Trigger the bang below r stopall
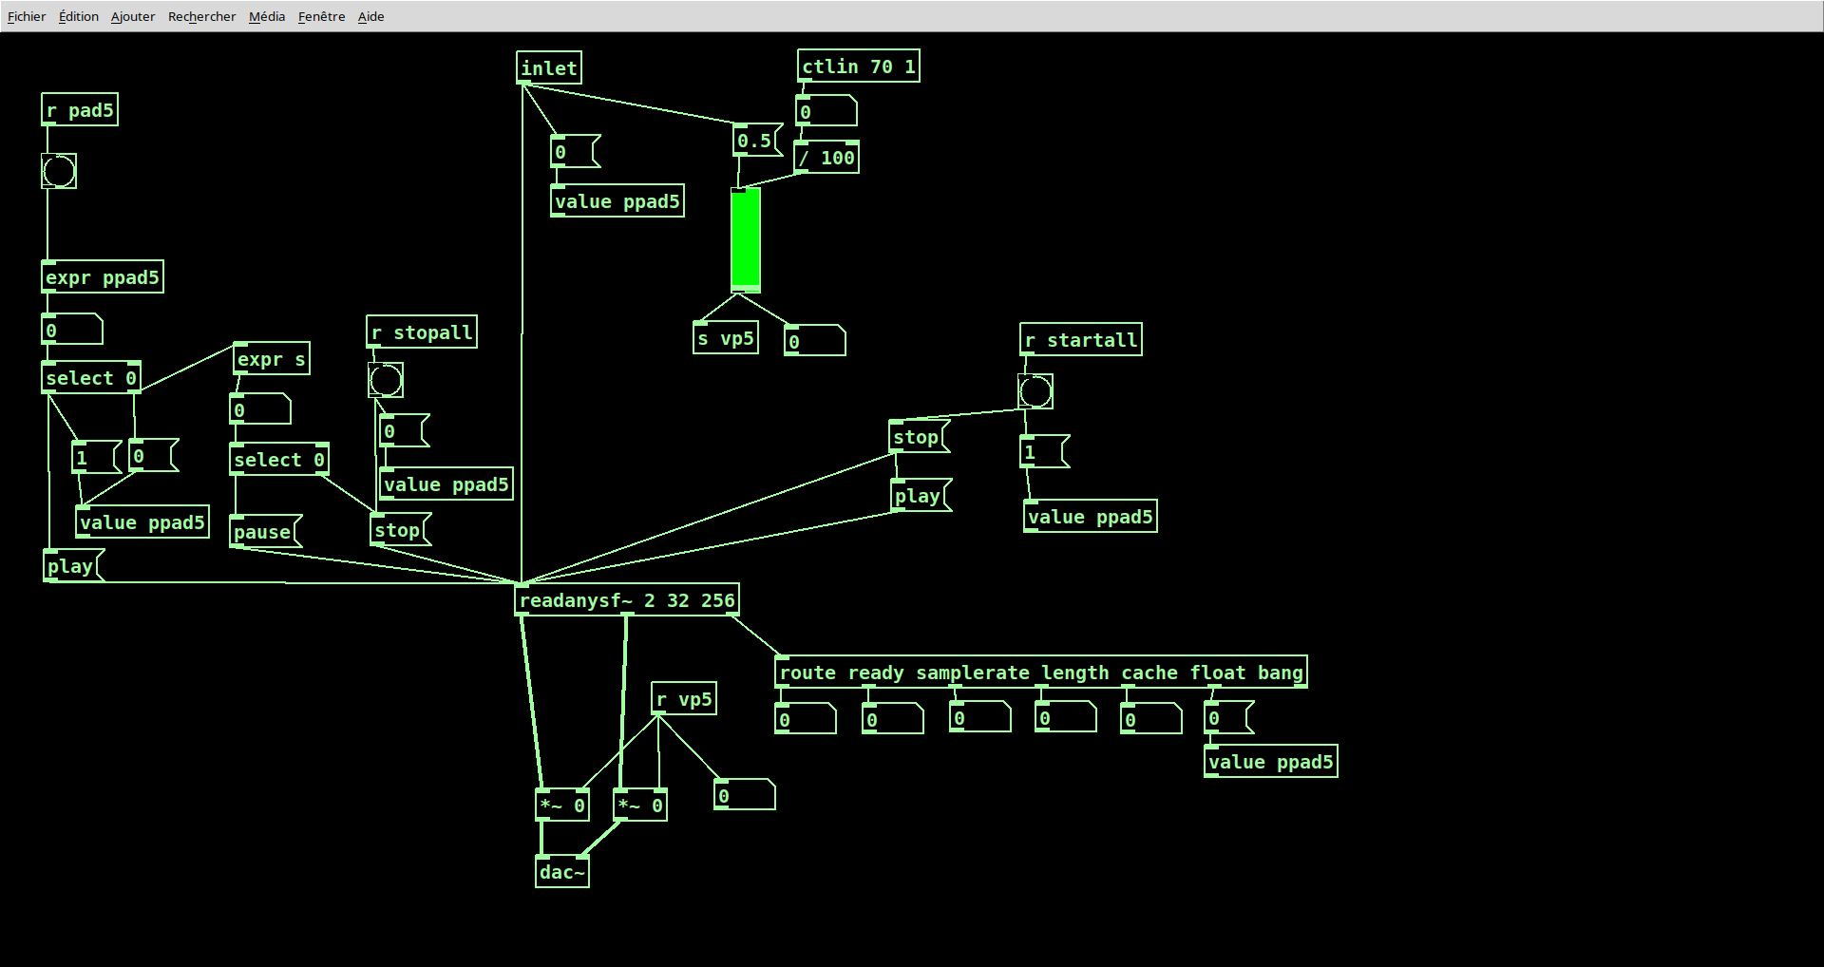 386,380
